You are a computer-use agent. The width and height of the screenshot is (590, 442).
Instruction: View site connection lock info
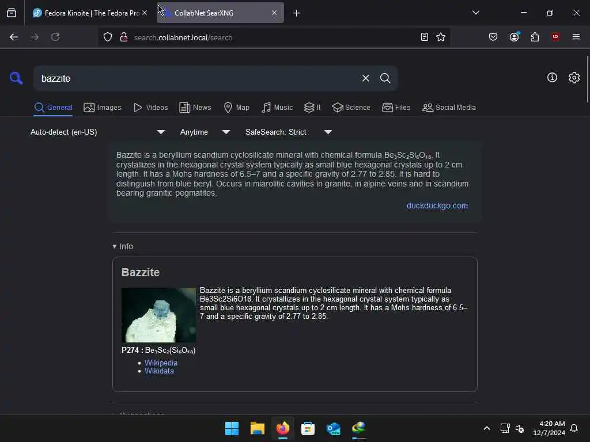point(124,37)
